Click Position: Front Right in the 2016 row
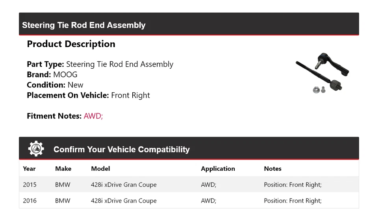Screen dimensions: 378x221 pyautogui.click(x=293, y=201)
